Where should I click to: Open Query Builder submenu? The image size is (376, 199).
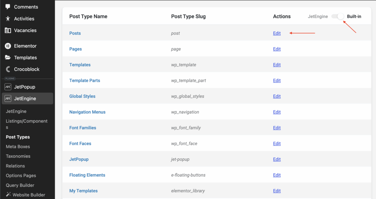(20, 185)
